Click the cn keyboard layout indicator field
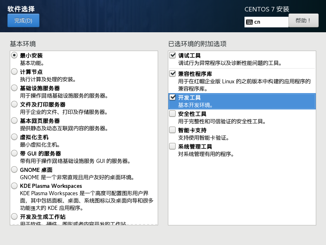This screenshot has width=326, height=245. 267,22
